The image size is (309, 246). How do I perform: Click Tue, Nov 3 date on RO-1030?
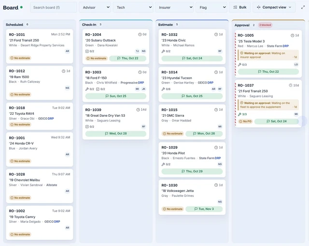[x=204, y=209]
